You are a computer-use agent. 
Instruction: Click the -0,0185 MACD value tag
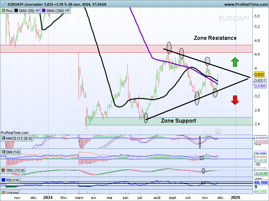coord(261,141)
